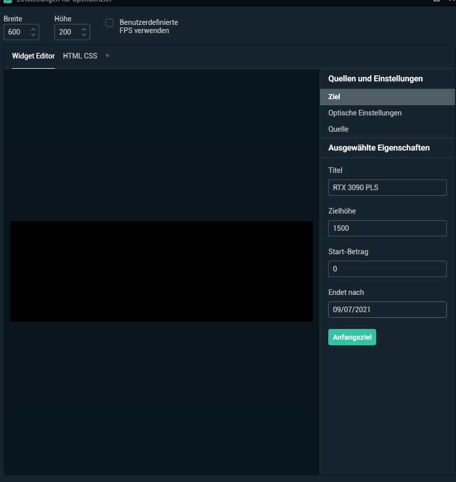
Task: Switch to the Widget Editor tab
Action: (x=34, y=56)
